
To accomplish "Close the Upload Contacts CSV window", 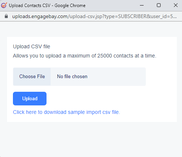I will [176, 5].
